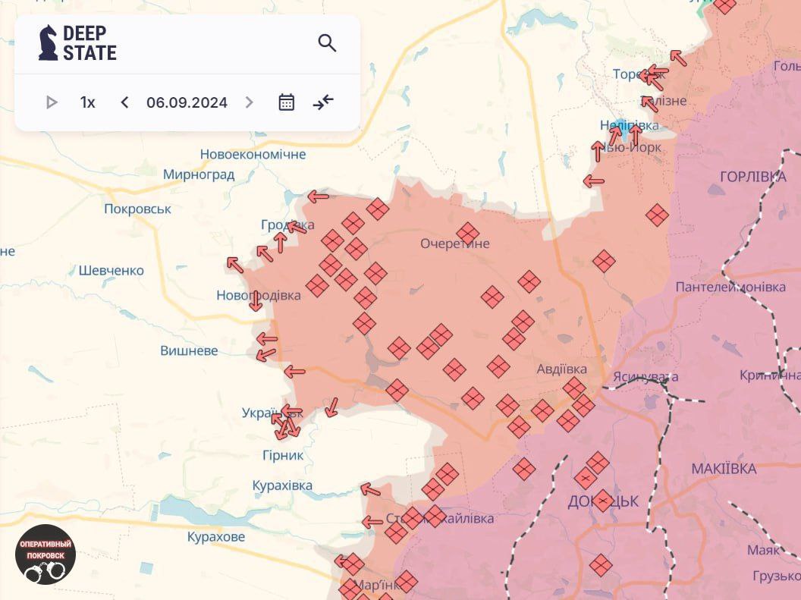Go to the next date arrow

249,102
